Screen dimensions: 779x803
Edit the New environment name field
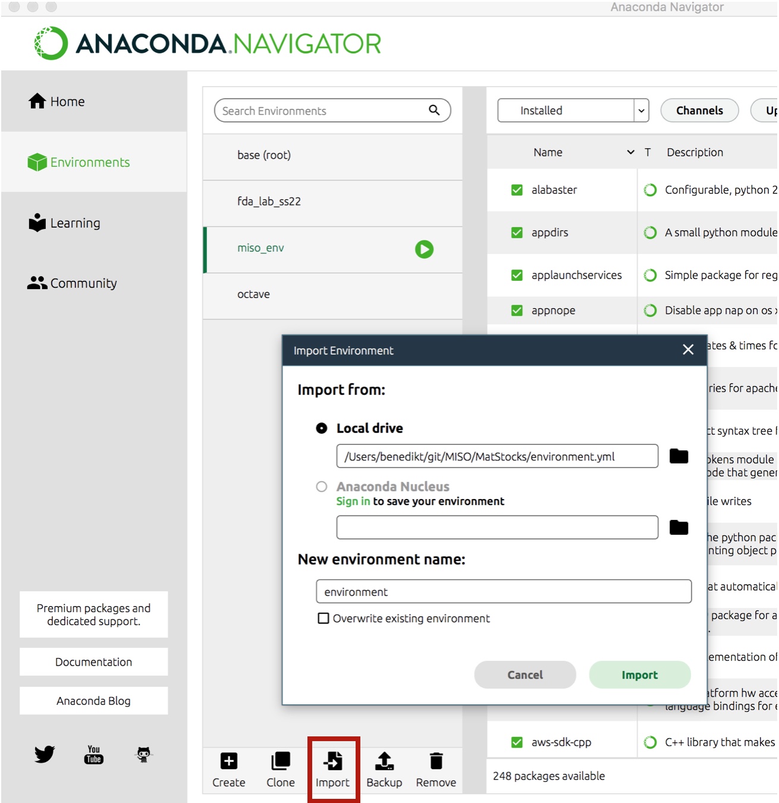click(504, 592)
